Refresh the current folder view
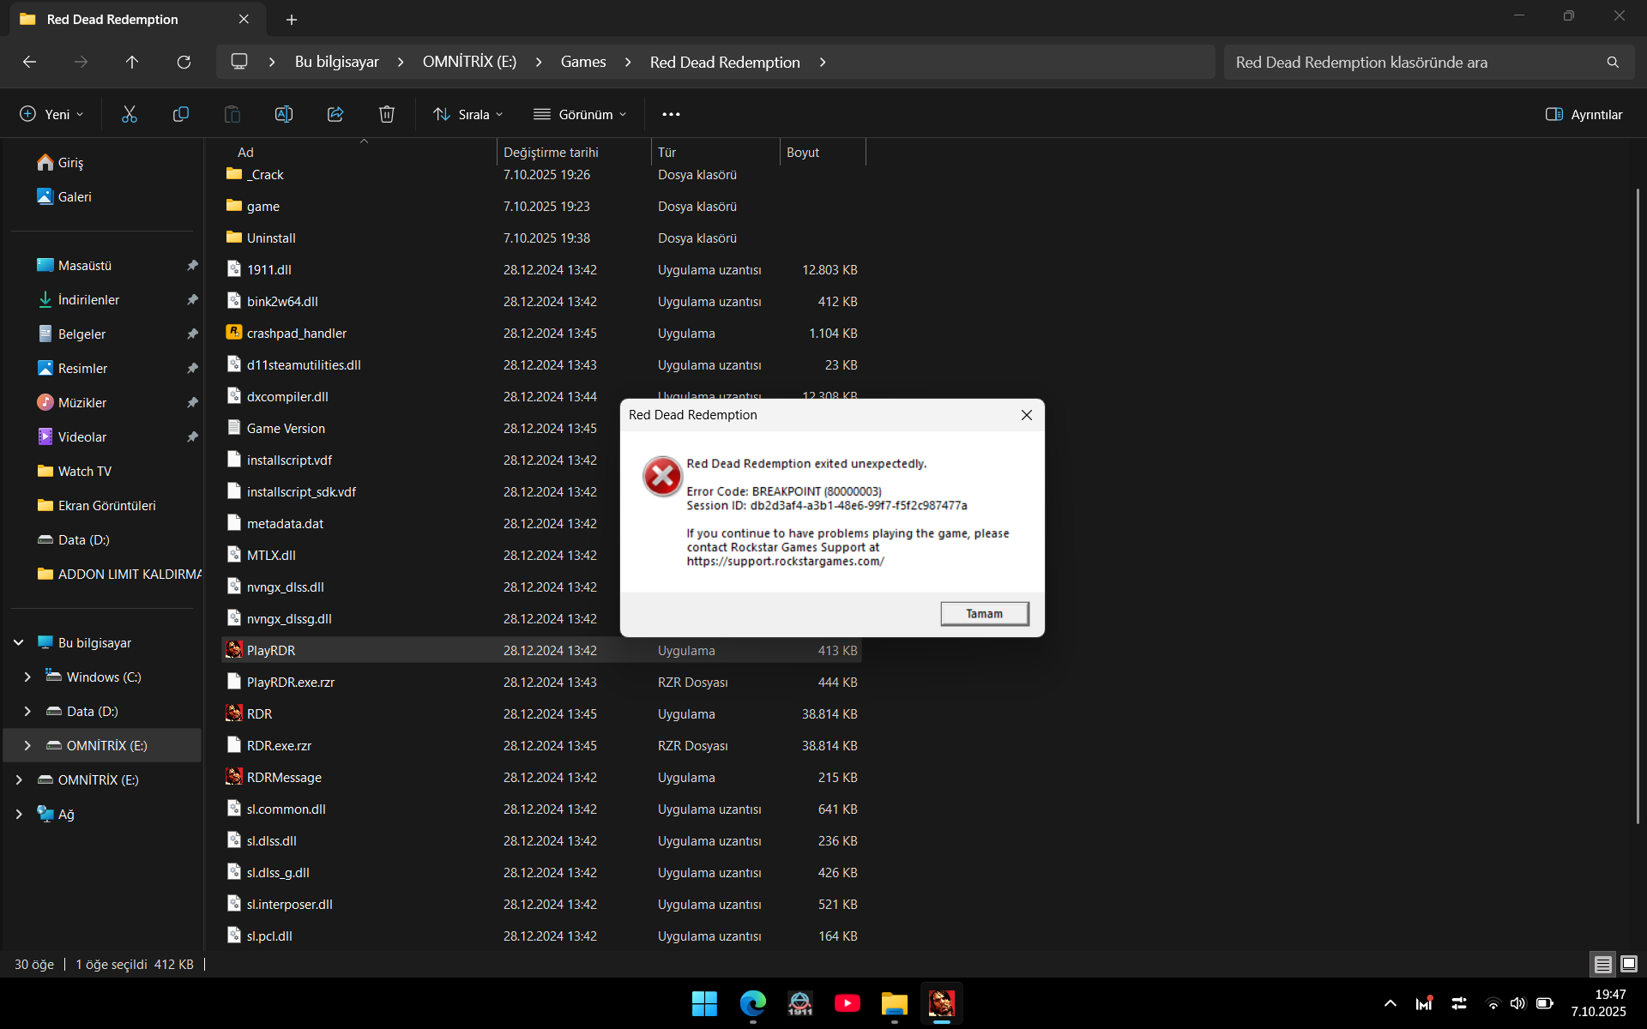1647x1029 pixels. 184,62
